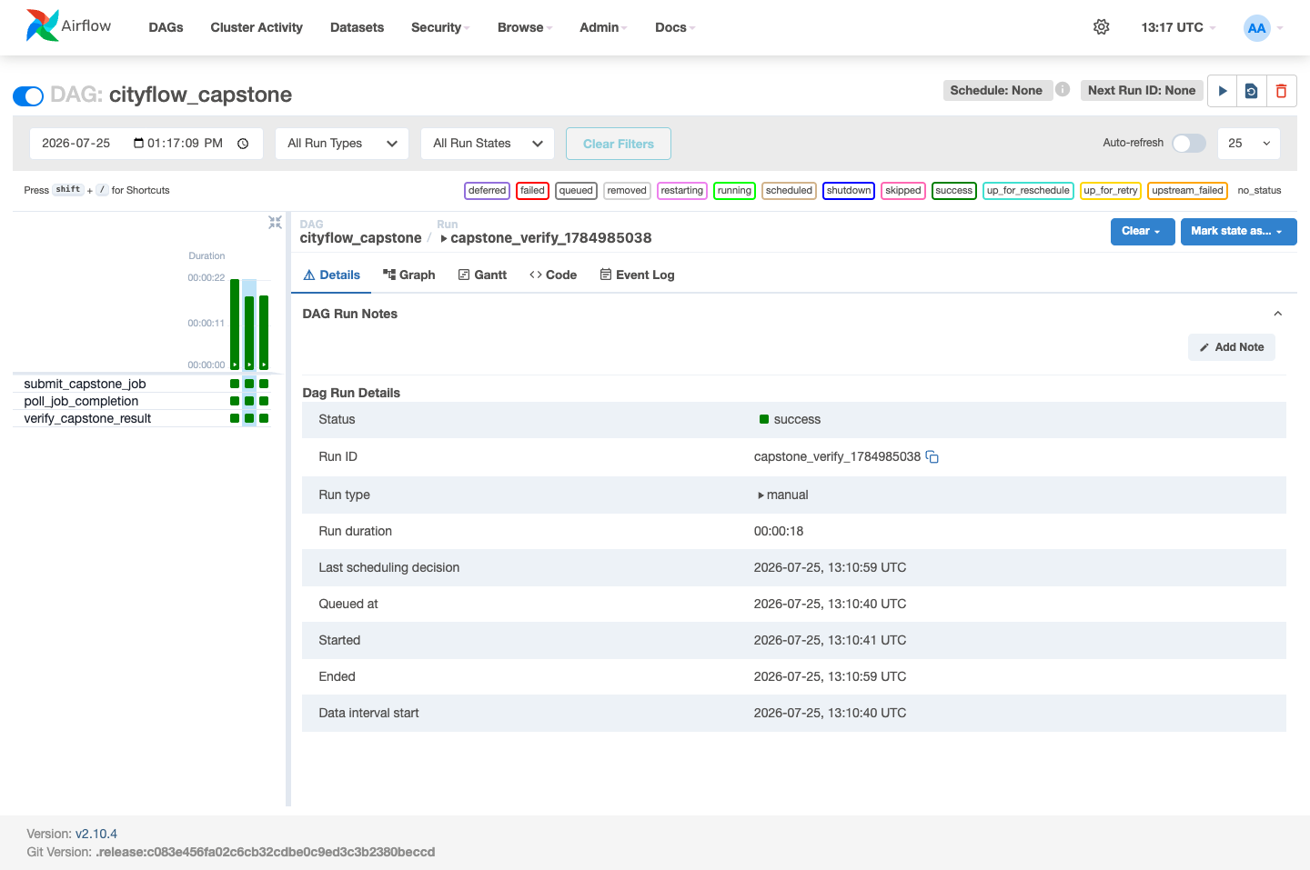1310x870 pixels.
Task: Click the Schedule: None badge
Action: click(996, 90)
